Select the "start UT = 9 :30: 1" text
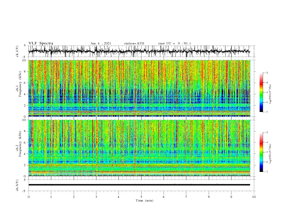Image resolution: width=286 pixels, height=221 pixels. pos(174,43)
